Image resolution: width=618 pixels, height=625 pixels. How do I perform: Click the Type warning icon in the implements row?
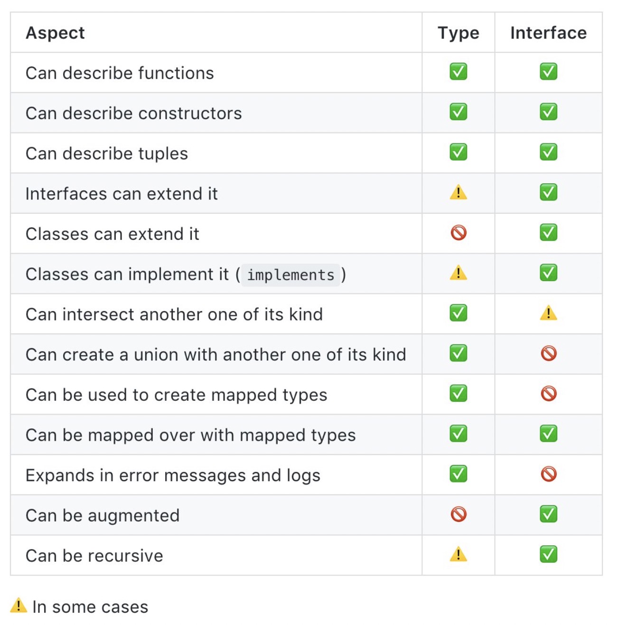(458, 273)
